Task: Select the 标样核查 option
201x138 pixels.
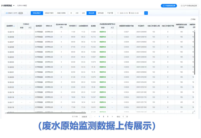Action: pos(101,13)
